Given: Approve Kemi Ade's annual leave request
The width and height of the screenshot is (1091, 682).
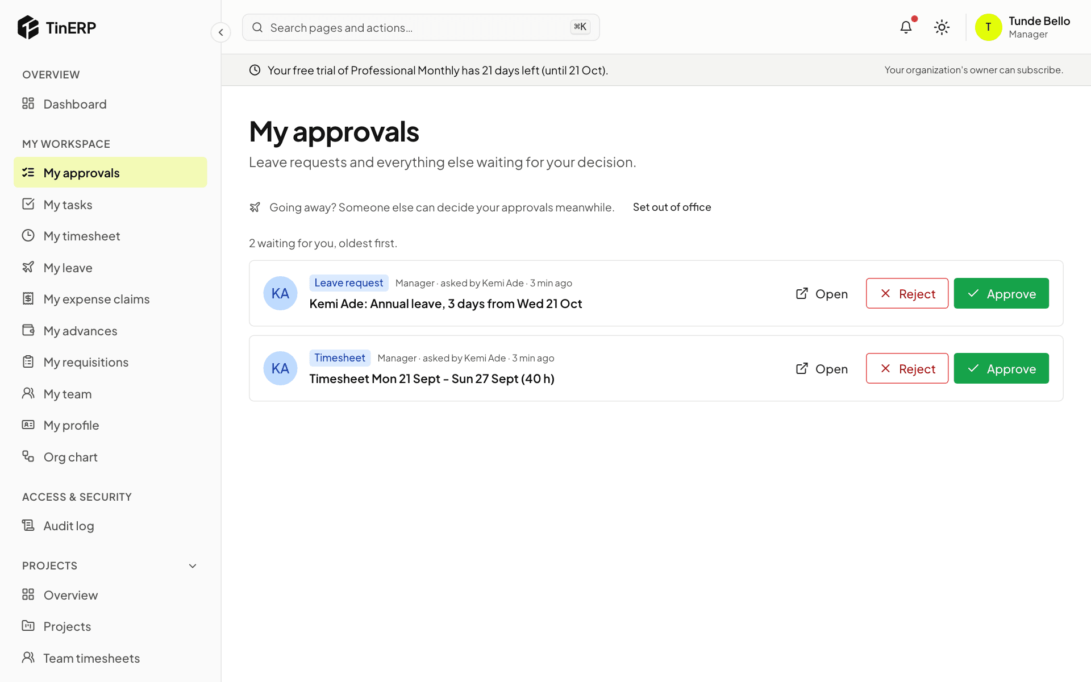Looking at the screenshot, I should 1001,293.
